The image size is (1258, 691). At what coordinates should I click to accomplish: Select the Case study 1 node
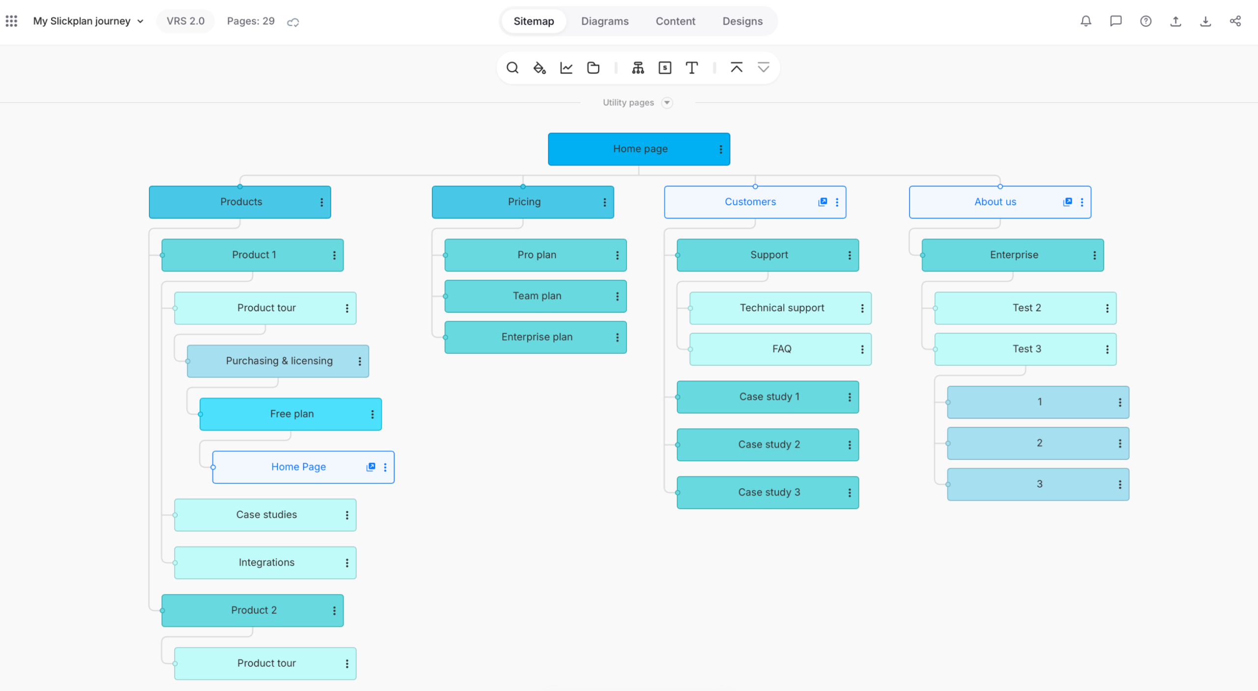pyautogui.click(x=768, y=397)
